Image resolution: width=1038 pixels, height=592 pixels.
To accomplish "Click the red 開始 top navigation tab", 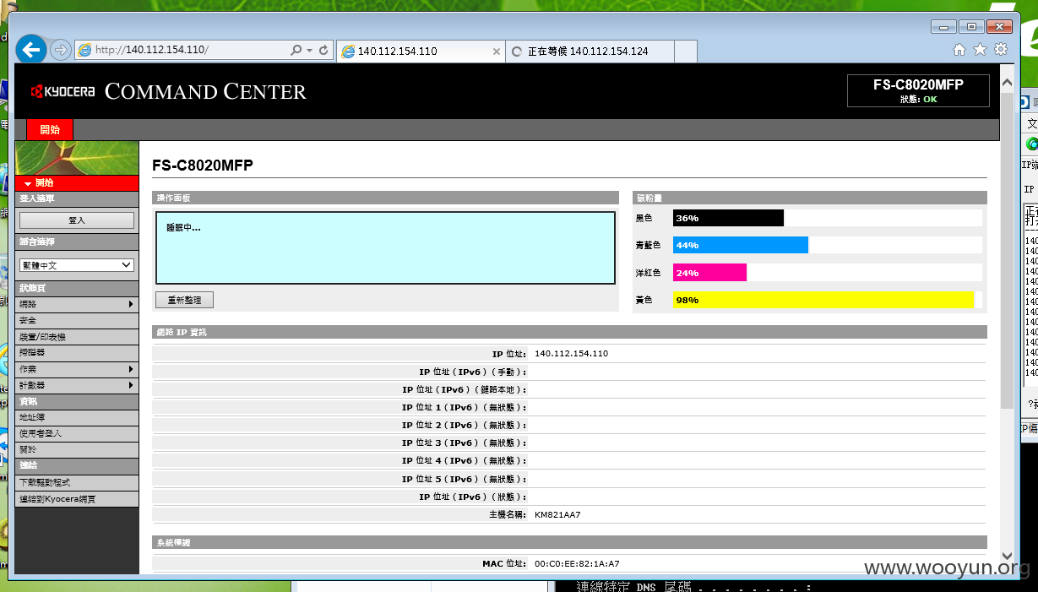I will (x=50, y=130).
